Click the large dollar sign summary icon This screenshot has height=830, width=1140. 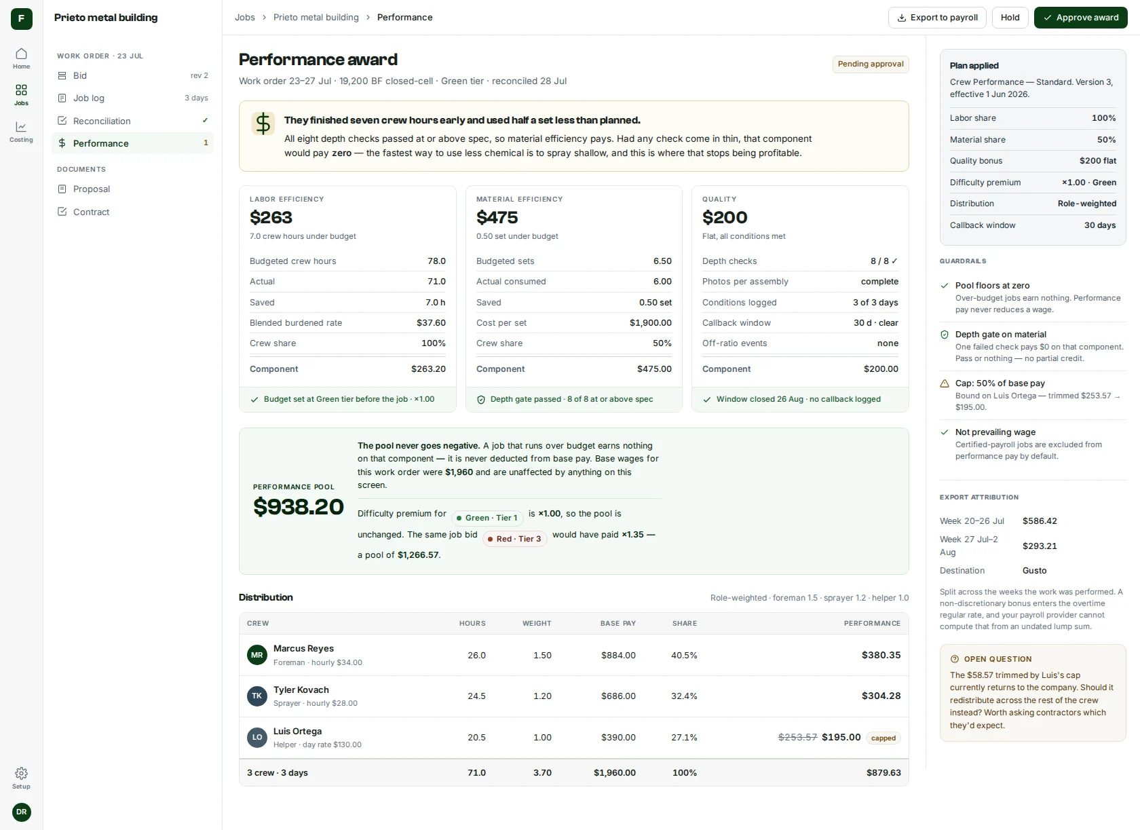pos(263,124)
